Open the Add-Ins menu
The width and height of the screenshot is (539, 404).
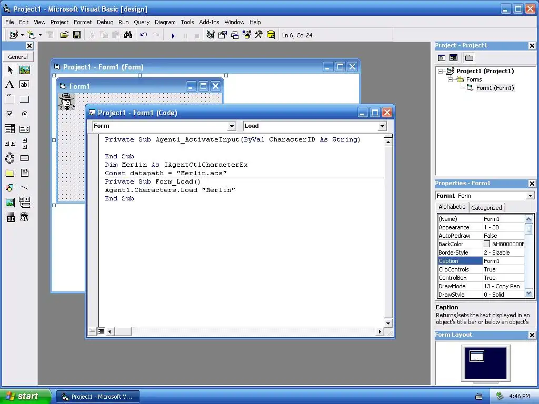[x=209, y=22]
